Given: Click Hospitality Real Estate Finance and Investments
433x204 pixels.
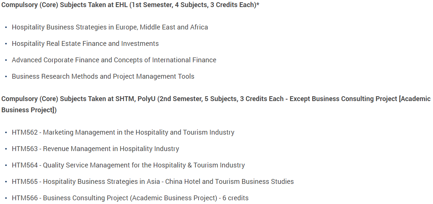Looking at the screenshot, I should (85, 44).
